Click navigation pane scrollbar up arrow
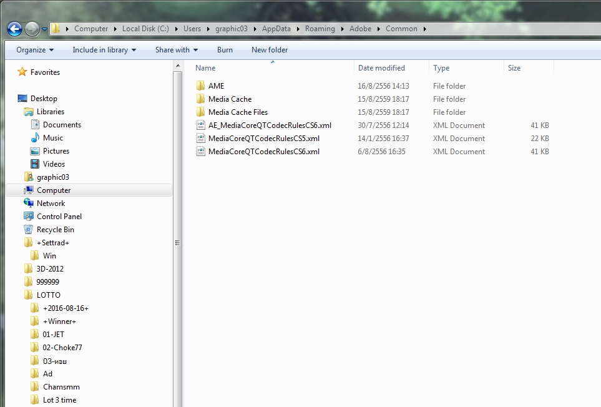 (177, 66)
